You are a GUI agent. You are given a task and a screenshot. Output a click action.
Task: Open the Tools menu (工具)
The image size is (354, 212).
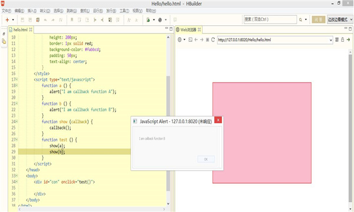(124, 11)
